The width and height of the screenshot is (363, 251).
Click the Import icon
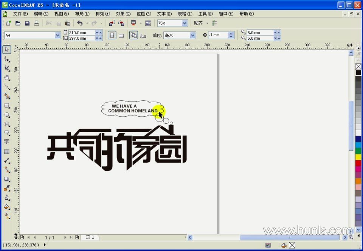112,23
